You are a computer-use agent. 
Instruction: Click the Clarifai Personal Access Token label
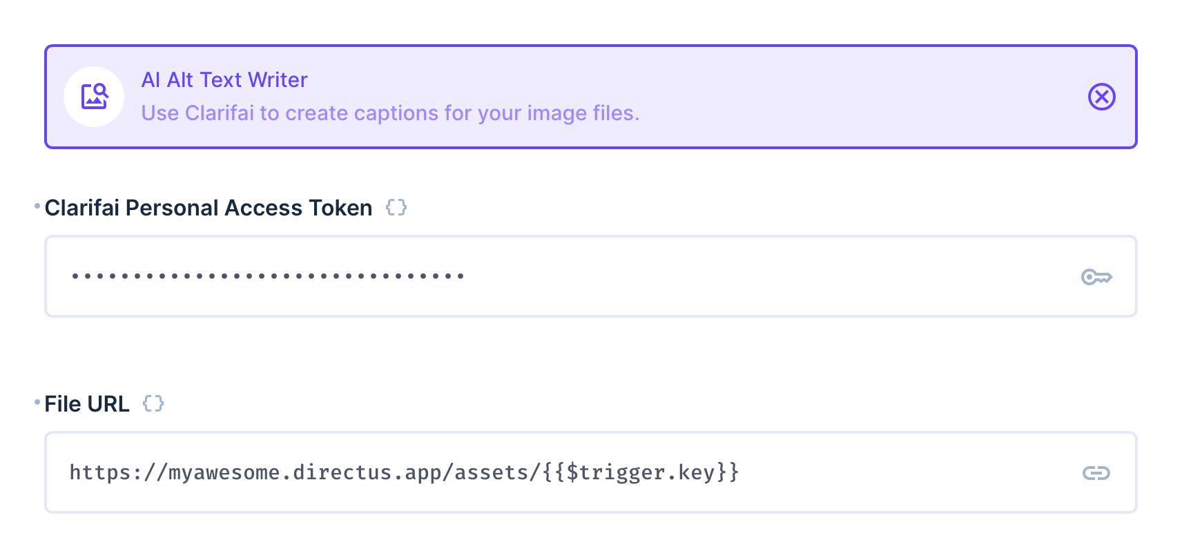(209, 208)
